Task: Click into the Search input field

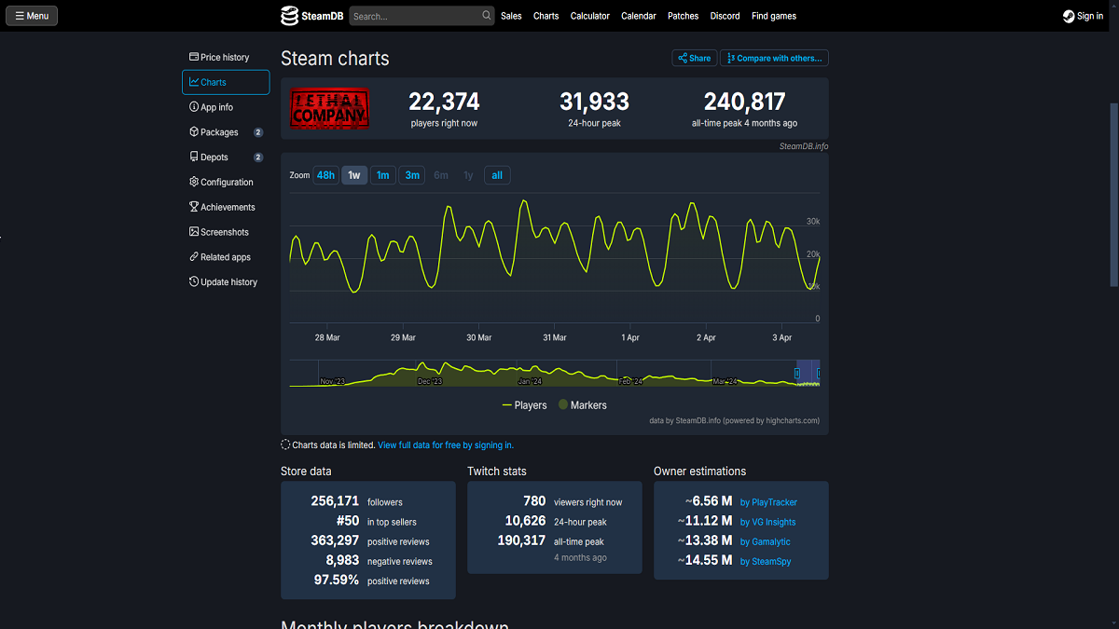Action: [x=415, y=16]
